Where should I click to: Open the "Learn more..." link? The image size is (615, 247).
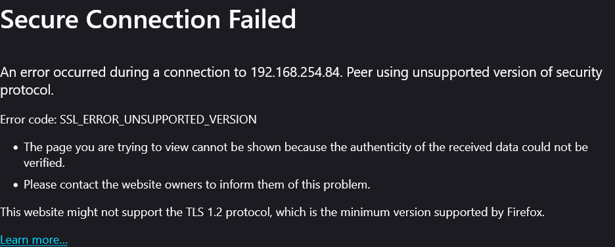point(34,240)
